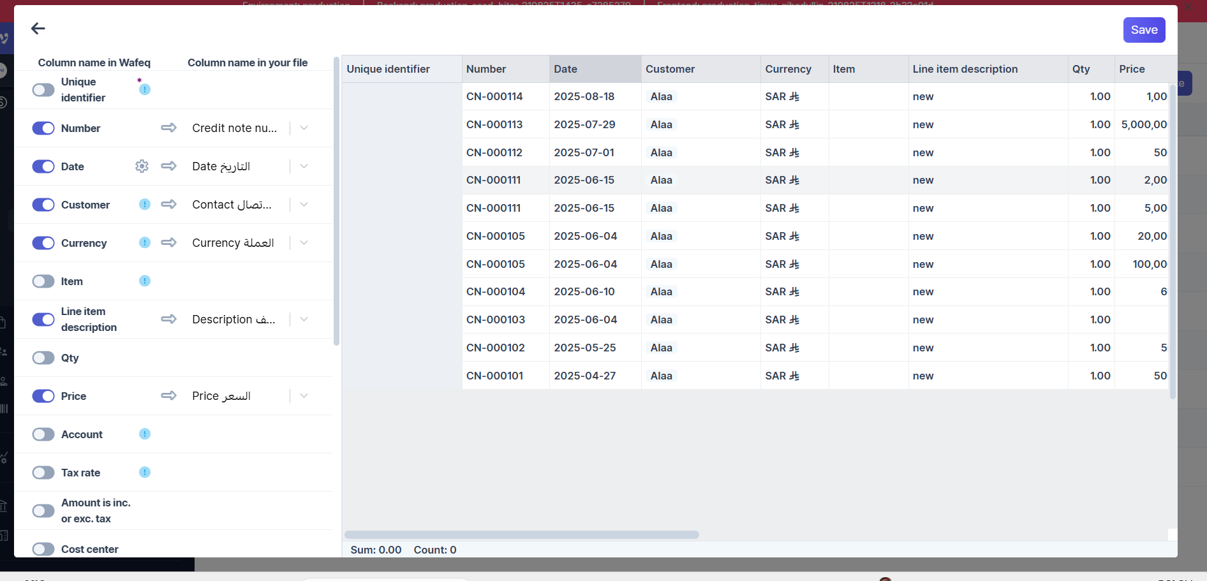
Task: Select the CN-000103 number cell
Action: [496, 320]
